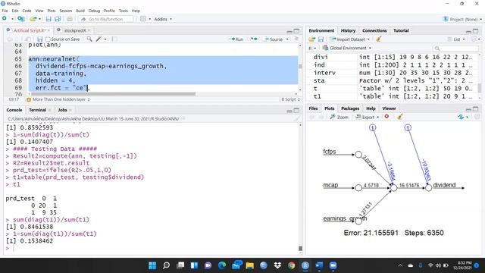The height and width of the screenshot is (273, 485).
Task: Select the interv variable row in Environment
Action: (393, 73)
